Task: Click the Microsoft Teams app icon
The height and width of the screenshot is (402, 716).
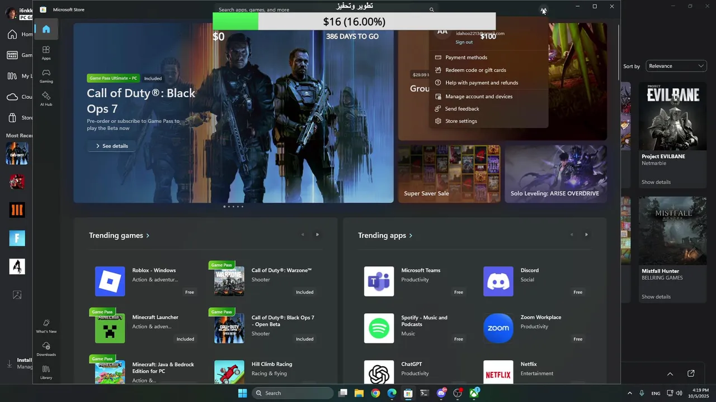Action: tap(379, 281)
